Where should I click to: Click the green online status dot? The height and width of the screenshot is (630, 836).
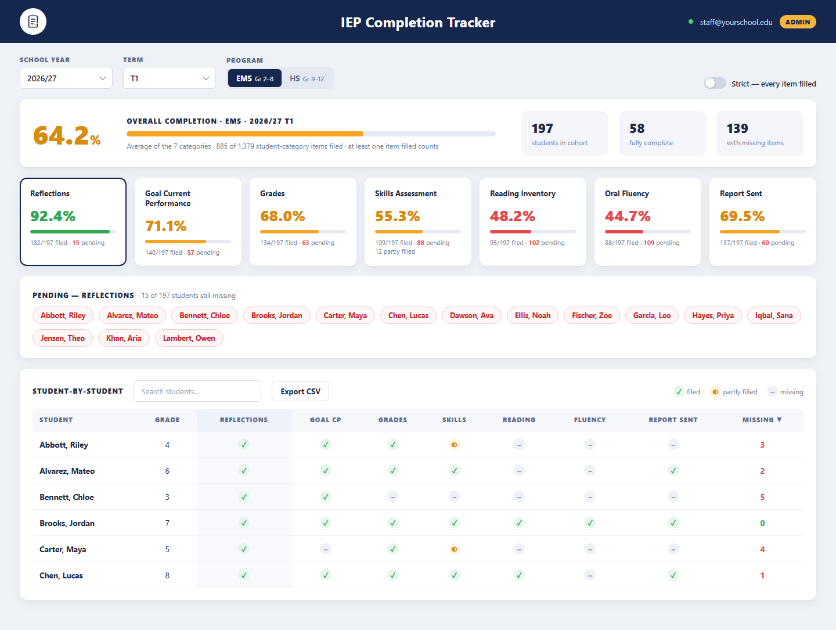pyautogui.click(x=691, y=22)
